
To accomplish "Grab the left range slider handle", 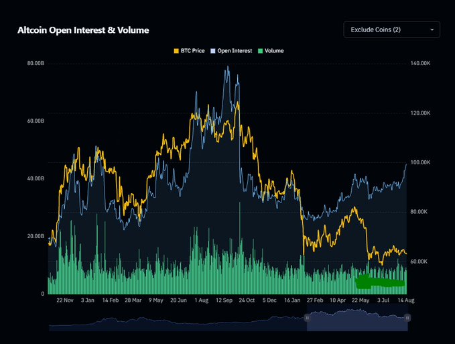I will [307, 318].
